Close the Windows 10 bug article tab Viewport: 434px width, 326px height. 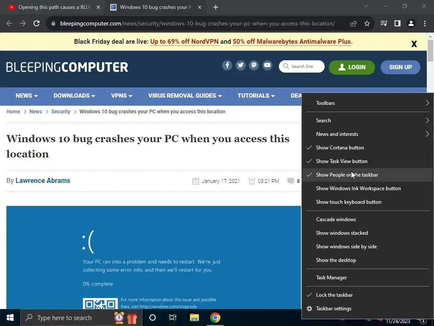click(200, 7)
